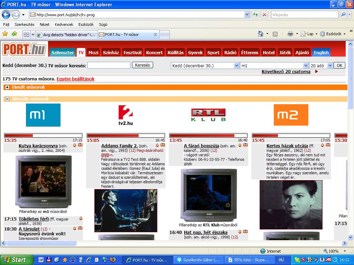Click the bell icon for Kertes házak utcája
Viewport: 354px width, 265px height.
323,145
